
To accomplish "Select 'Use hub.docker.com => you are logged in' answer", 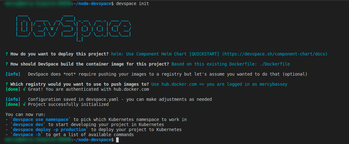I will click(x=219, y=84).
